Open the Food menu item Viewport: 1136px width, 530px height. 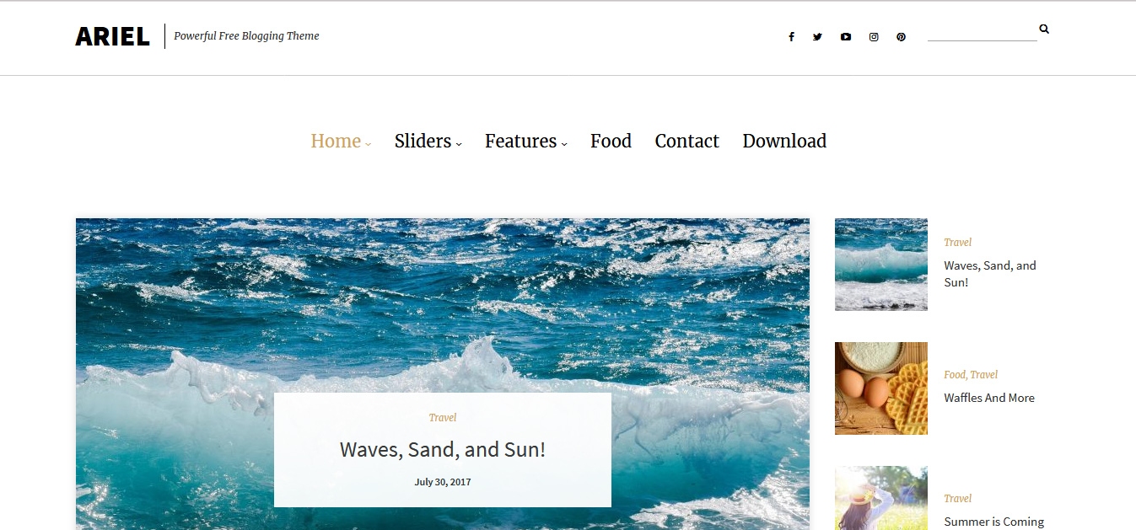pos(611,141)
